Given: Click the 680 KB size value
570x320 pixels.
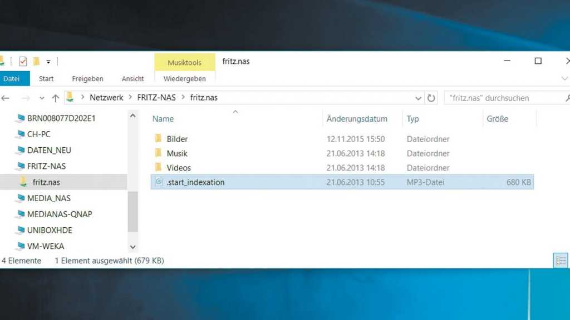Looking at the screenshot, I should [519, 182].
